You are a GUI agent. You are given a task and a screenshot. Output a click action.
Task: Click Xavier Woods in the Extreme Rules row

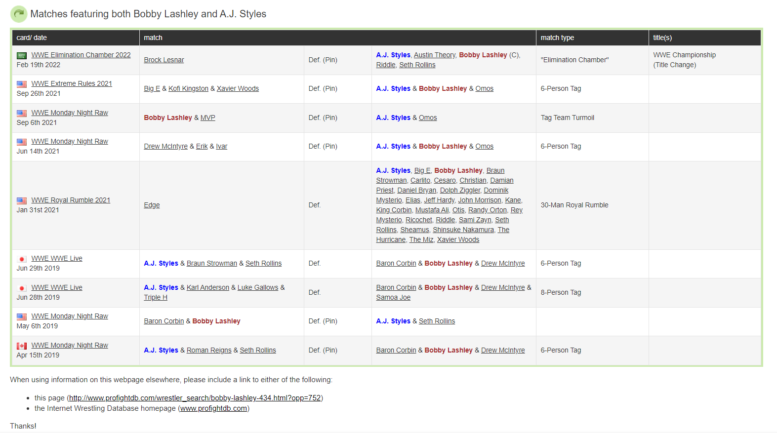tap(238, 88)
